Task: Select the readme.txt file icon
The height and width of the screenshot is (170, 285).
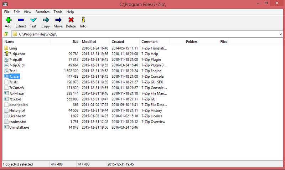Action: pos(6,122)
